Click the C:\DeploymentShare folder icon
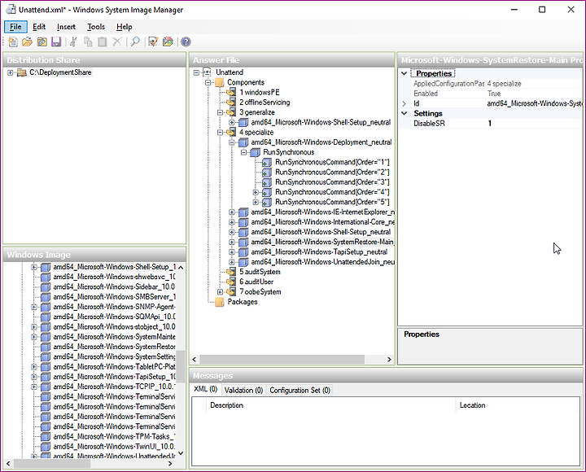Screen dimensions: 586x472 click(x=22, y=72)
